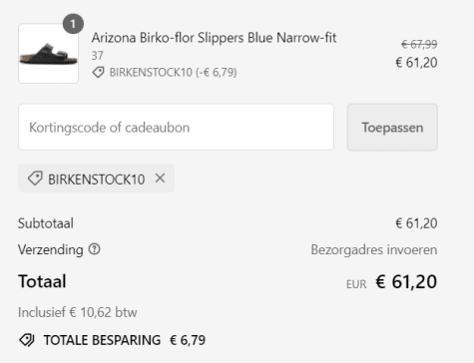Viewport: 474px width, 363px height.
Task: Click the BIRKENSTOCK10 applied code chip label
Action: coord(97,180)
